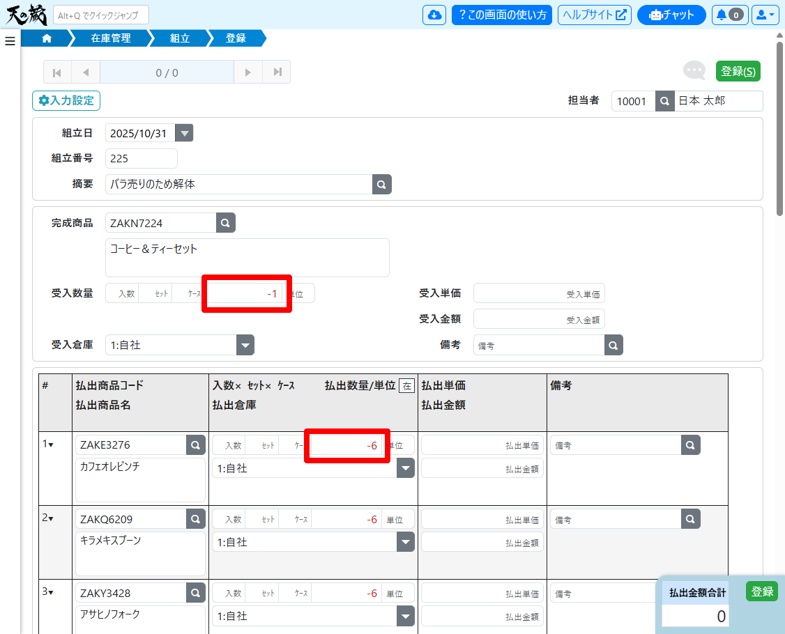Go to the last record arrow
This screenshot has width=785, height=634.
277,72
